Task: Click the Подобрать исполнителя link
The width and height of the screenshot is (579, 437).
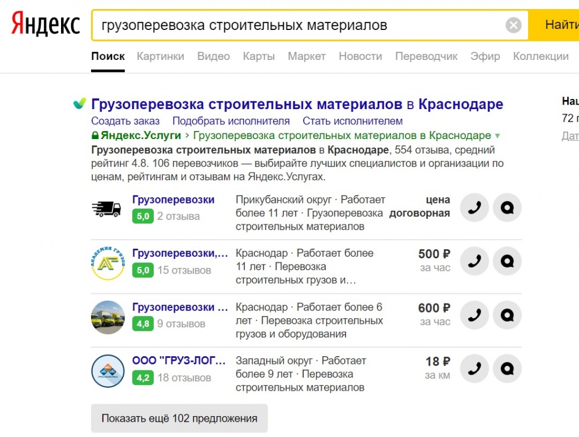Action: (x=231, y=121)
